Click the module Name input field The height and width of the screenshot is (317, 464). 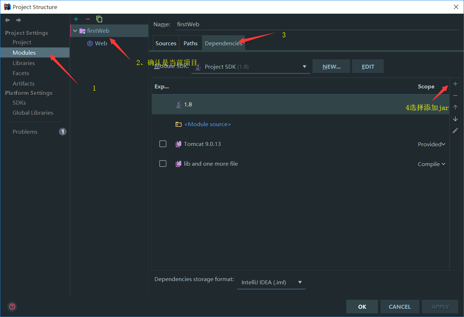tap(317, 24)
